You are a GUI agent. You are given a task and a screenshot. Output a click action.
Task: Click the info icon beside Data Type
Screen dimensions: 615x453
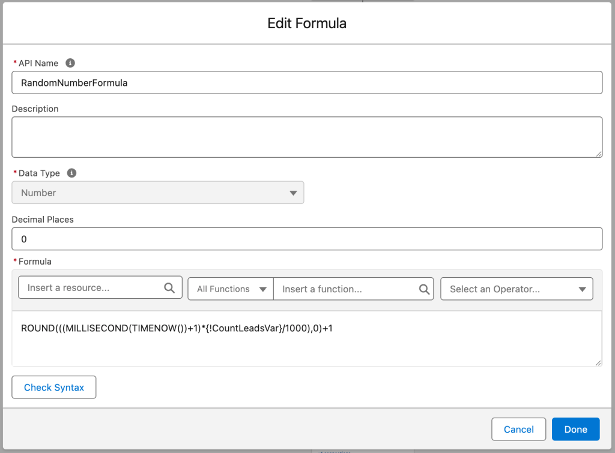pos(71,173)
